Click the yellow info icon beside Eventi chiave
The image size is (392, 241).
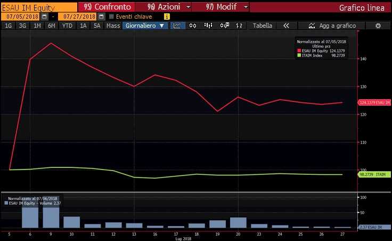coord(167,17)
